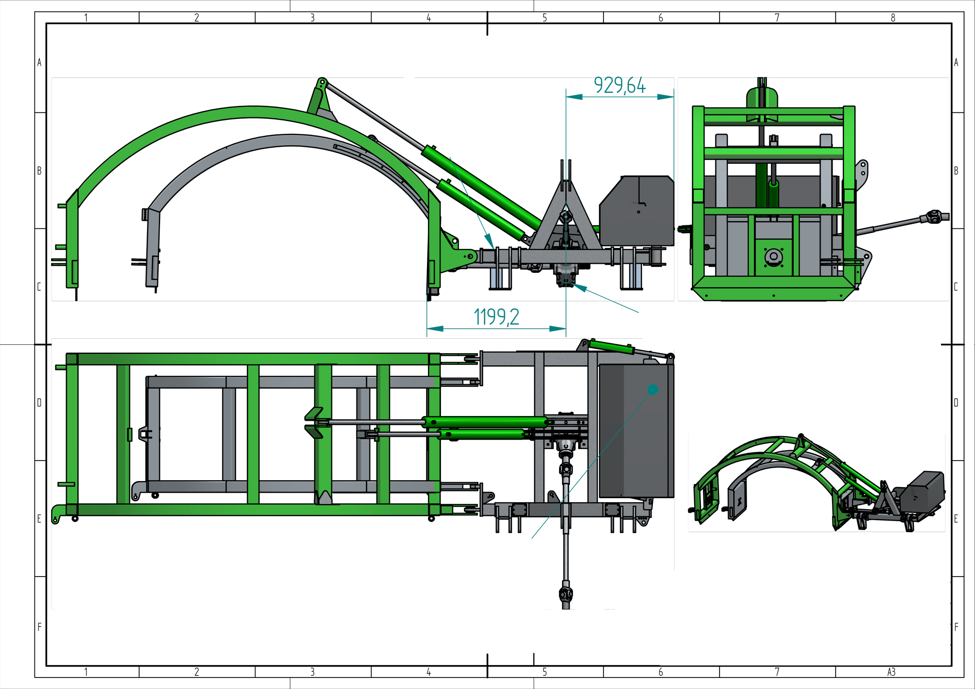Click zone row label A on left border
Viewport: 975px width, 689px height.
coord(39,62)
